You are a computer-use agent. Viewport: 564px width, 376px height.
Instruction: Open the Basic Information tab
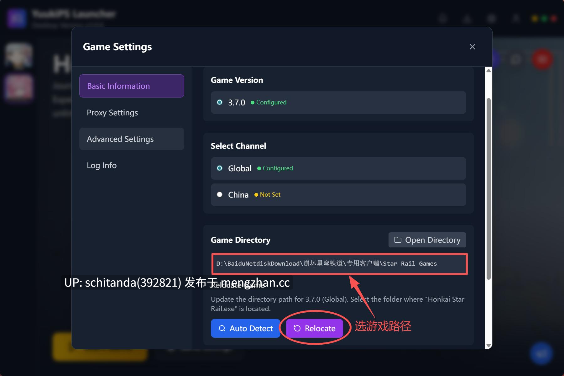pos(132,86)
